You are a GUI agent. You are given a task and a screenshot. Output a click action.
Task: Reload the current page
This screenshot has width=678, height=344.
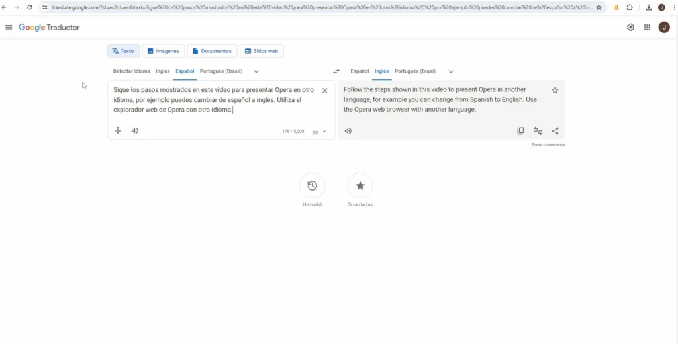click(x=29, y=7)
